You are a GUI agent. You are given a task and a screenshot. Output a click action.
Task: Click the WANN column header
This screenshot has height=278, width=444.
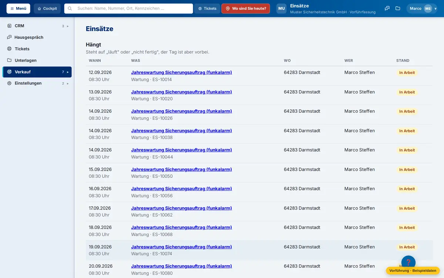[95, 61]
